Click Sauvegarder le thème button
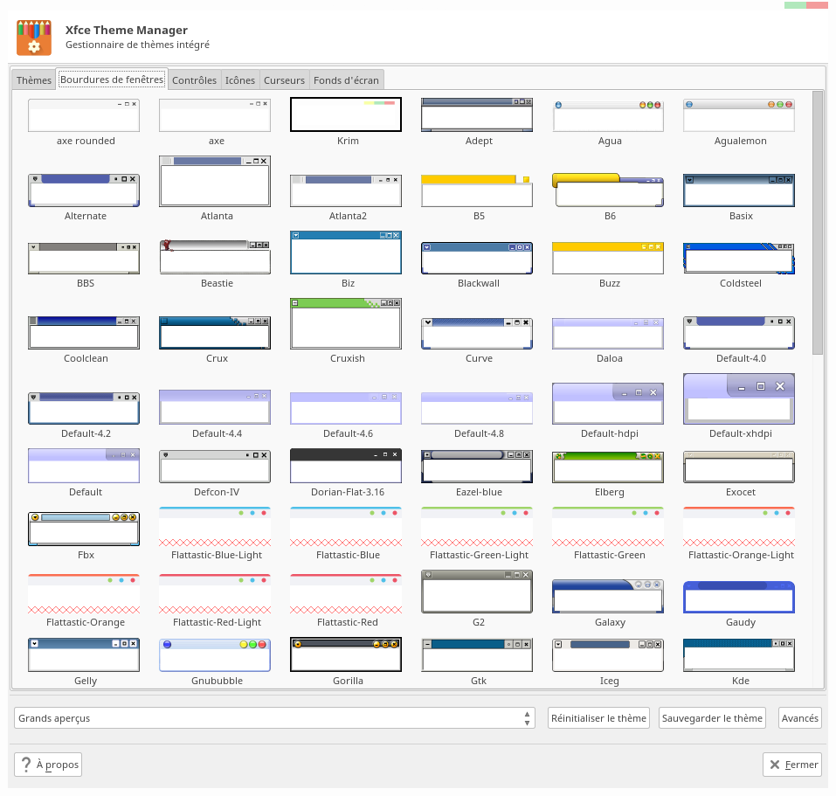This screenshot has width=836, height=796. click(712, 717)
